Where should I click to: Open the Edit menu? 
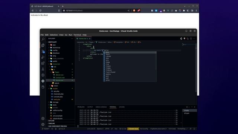tap(47, 35)
